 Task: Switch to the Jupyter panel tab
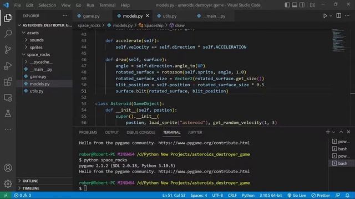[x=195, y=133]
